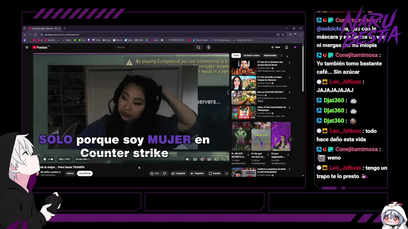Open the Un Señor Lechon channel link
408x229 pixels.
(49, 172)
